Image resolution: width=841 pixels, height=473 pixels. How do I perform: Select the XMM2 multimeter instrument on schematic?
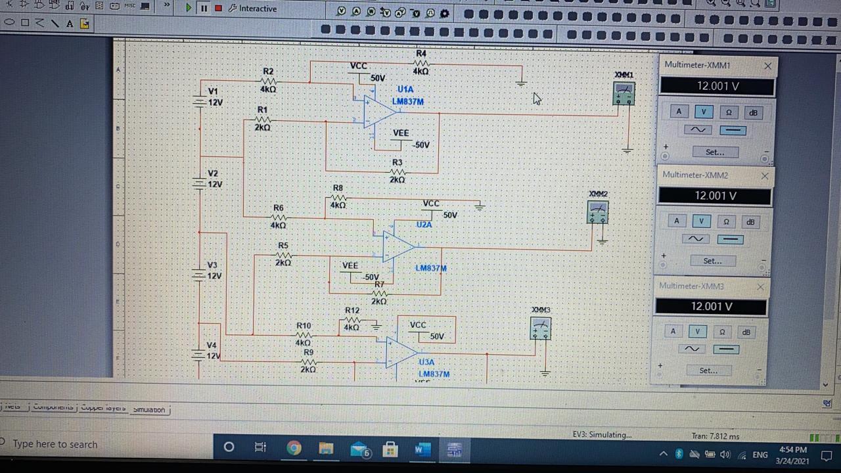pos(597,212)
